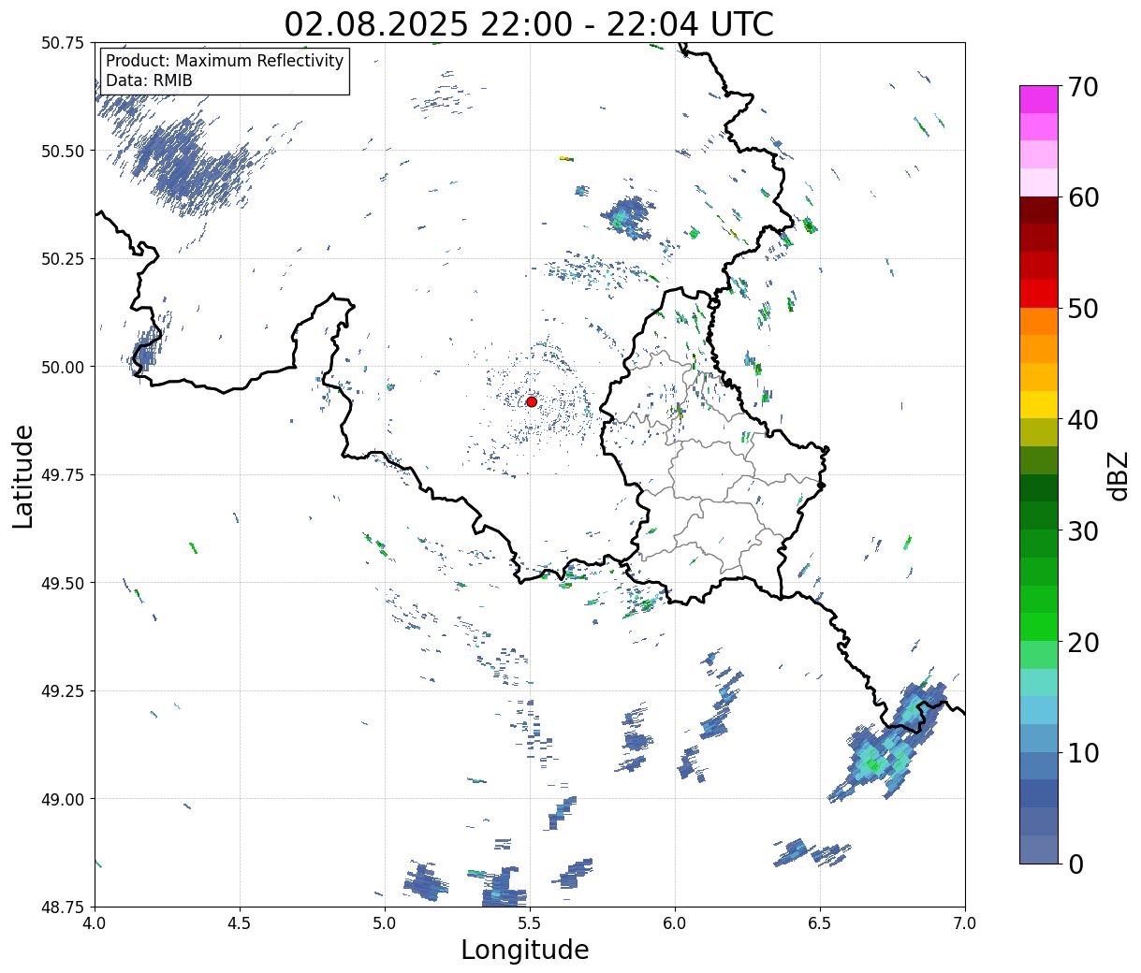1141x973 pixels.
Task: Click the plot title '02.08.2025 22:00 - 22:04 UTC'
Action: (x=529, y=23)
